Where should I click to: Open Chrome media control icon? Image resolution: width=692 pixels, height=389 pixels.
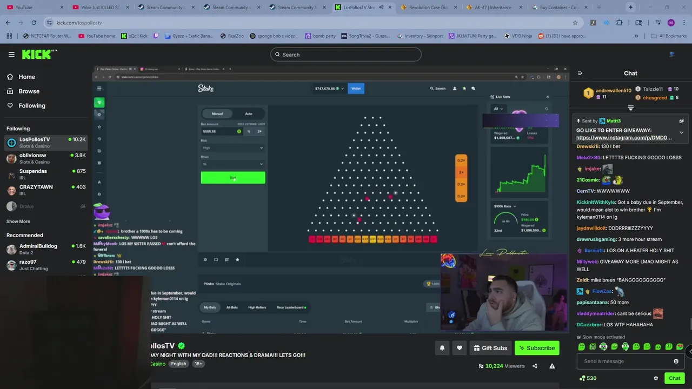pyautogui.click(x=658, y=23)
